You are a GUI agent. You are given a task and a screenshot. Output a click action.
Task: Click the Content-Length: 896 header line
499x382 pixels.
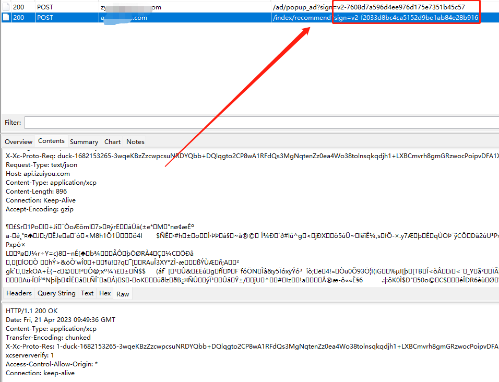pyautogui.click(x=37, y=192)
